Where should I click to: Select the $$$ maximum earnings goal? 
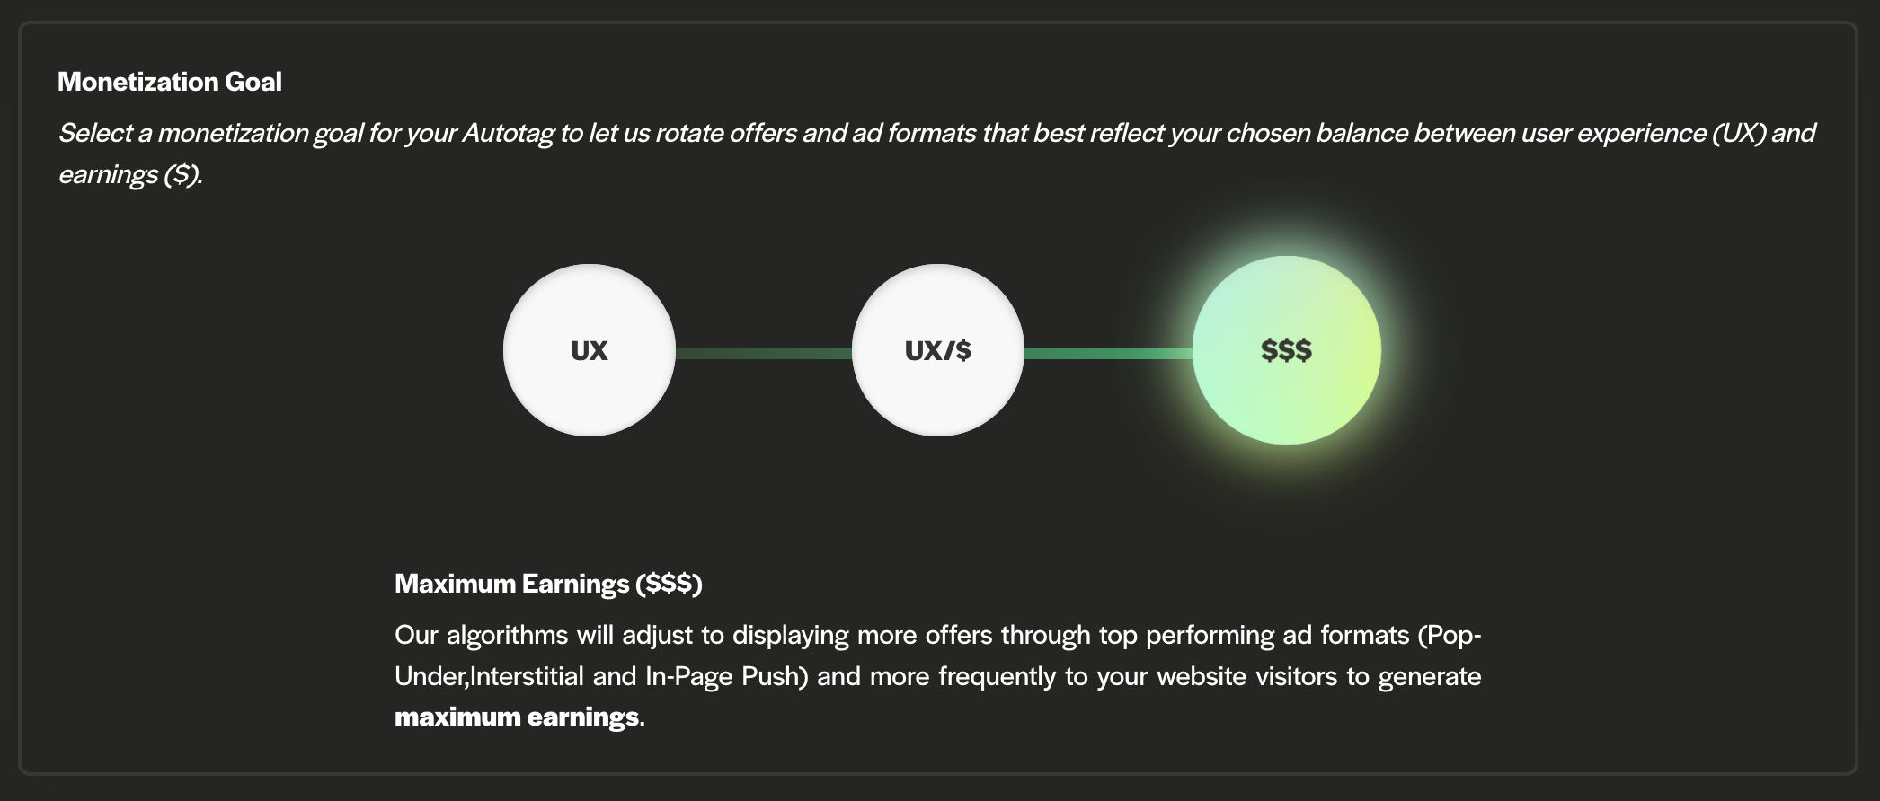pyautogui.click(x=1286, y=350)
